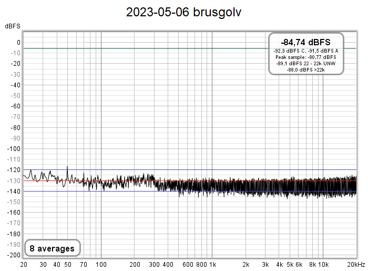Select the C and A weighted dBFS reading
The height and width of the screenshot is (271, 368).
306,51
